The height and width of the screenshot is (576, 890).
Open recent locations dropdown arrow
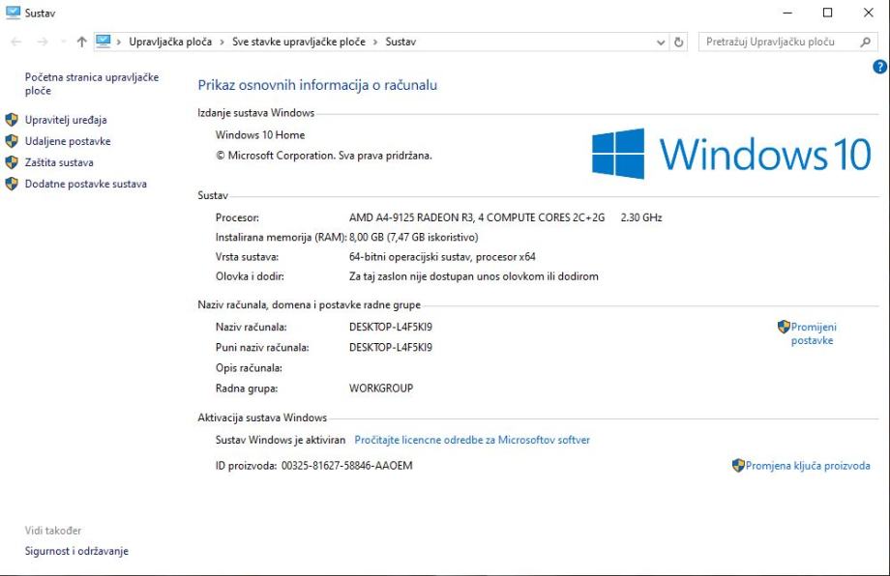point(63,42)
